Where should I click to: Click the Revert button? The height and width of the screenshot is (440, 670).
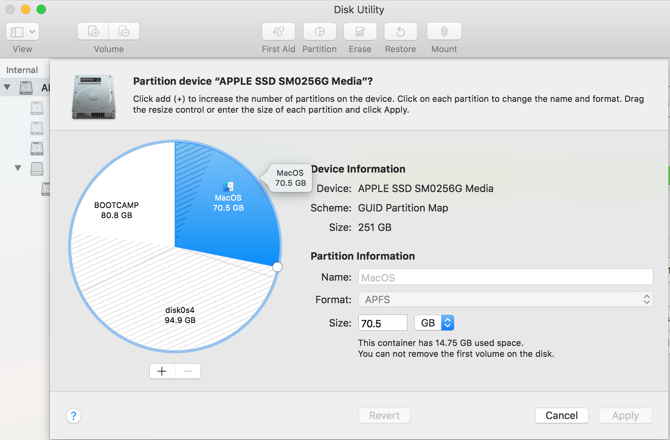[x=384, y=416]
